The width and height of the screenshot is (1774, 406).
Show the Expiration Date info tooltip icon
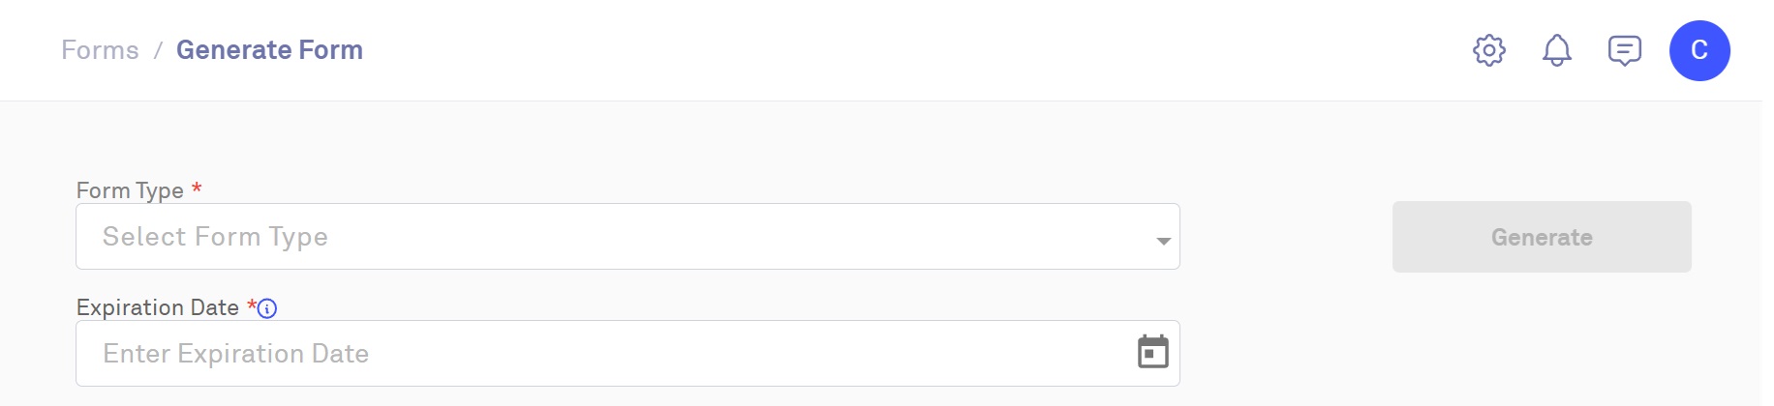point(267,308)
